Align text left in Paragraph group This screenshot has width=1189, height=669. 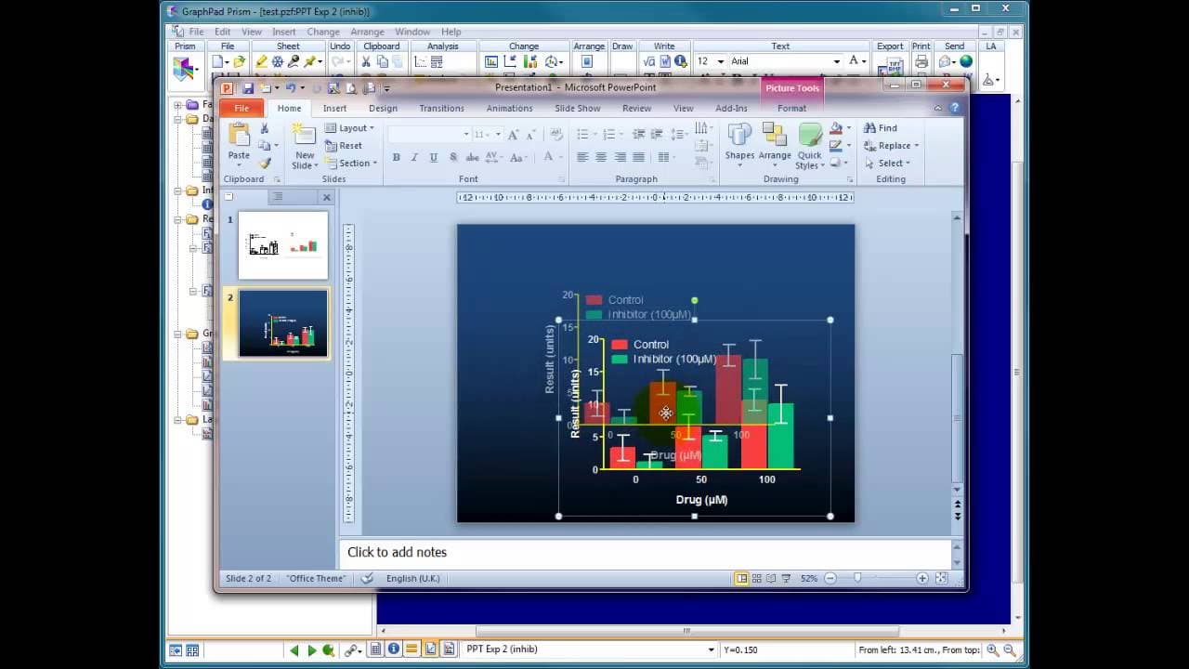tap(582, 158)
